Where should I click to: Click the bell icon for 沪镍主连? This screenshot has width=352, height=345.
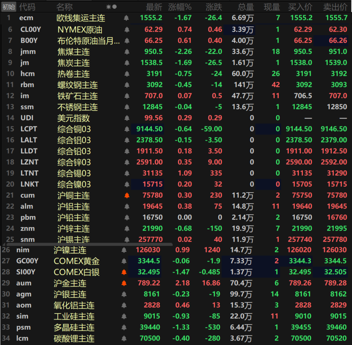click(x=124, y=250)
